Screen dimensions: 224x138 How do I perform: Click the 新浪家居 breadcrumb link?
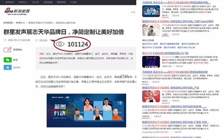click(x=8, y=23)
